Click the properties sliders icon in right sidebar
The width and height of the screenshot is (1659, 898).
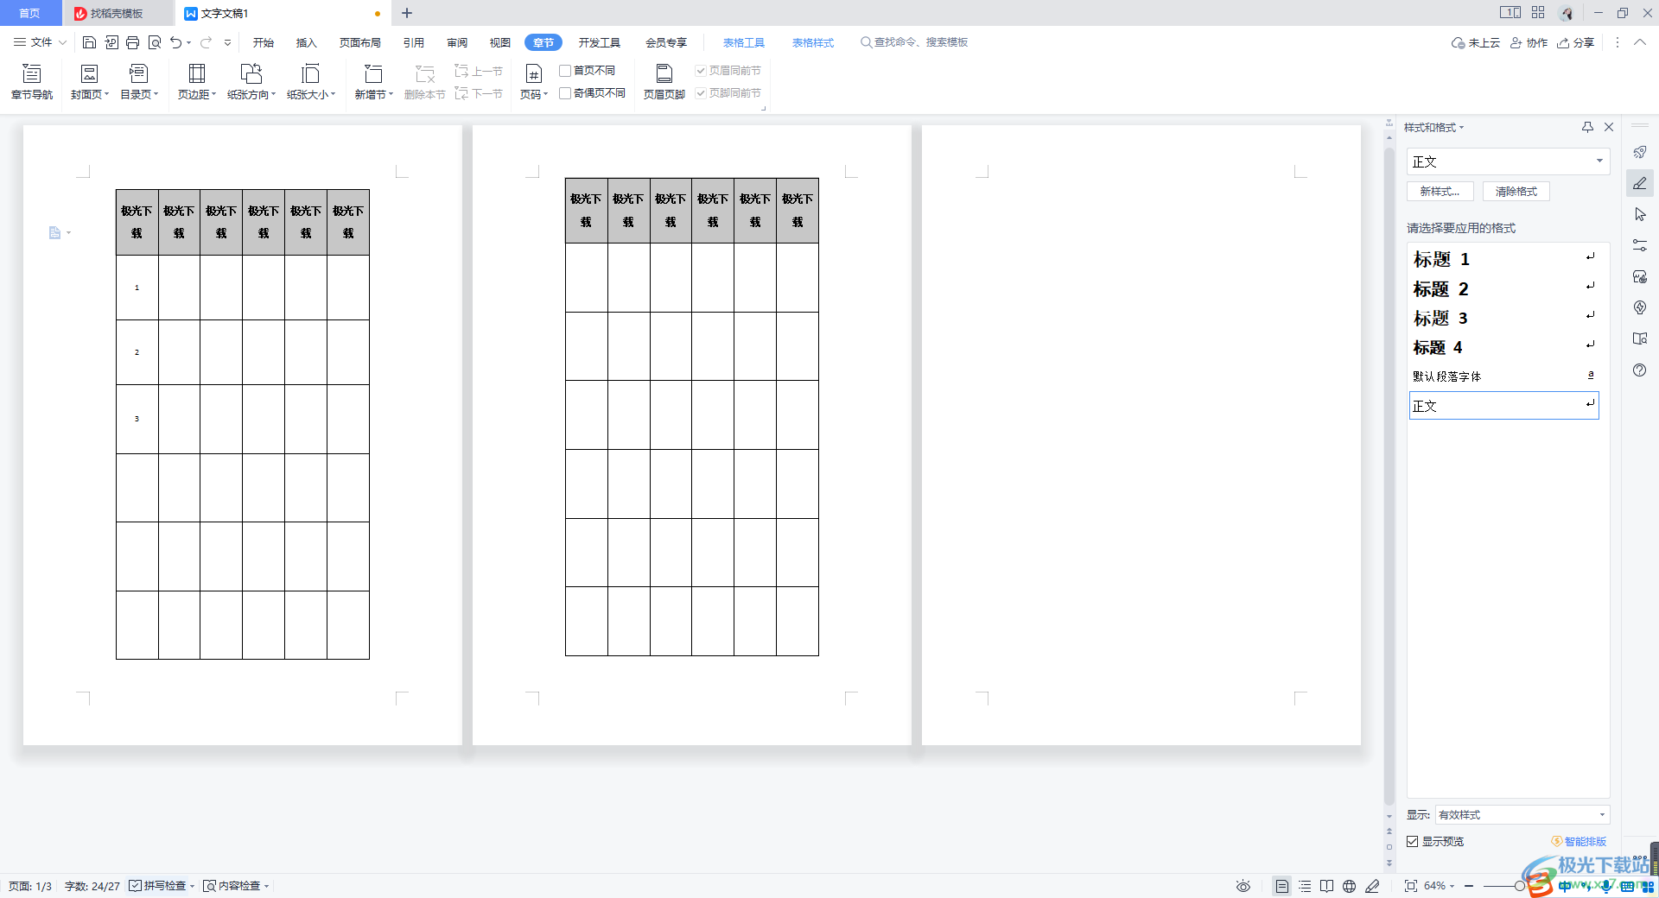[x=1640, y=245]
